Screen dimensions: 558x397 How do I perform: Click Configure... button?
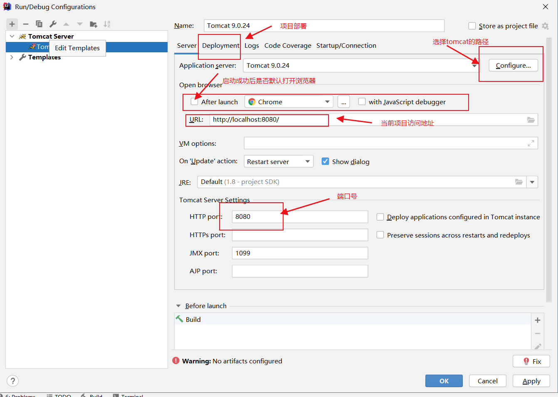click(513, 66)
